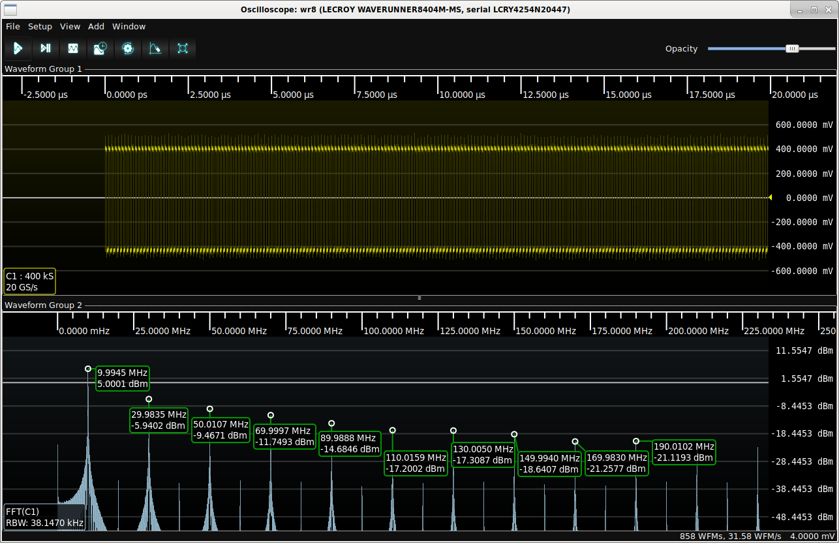Open the File menu

[13, 27]
